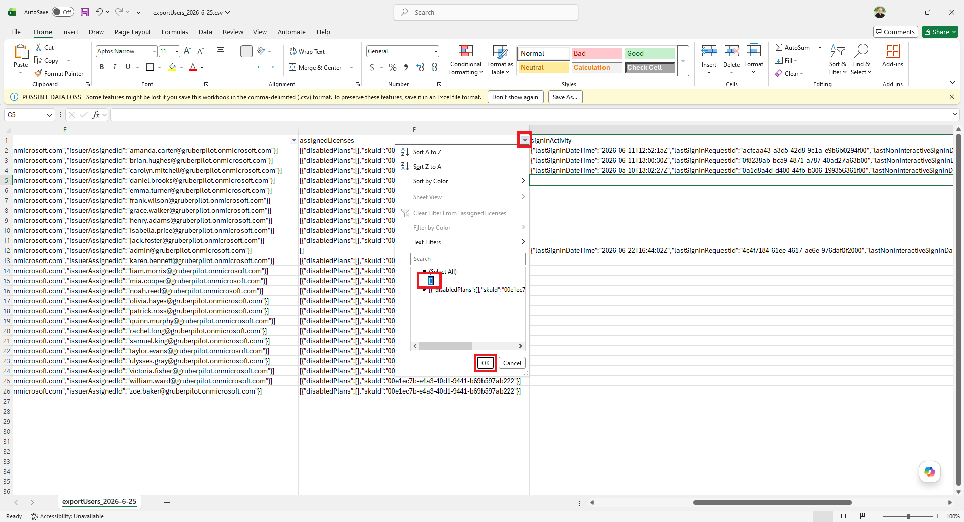Open the column E filter dropdown
Viewport: 964px width, 522px height.
[x=294, y=140]
